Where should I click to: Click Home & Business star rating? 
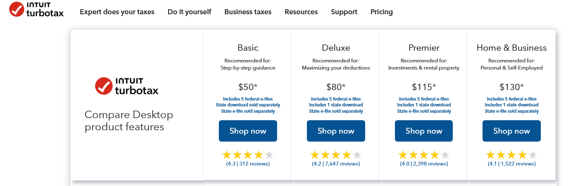(511, 155)
